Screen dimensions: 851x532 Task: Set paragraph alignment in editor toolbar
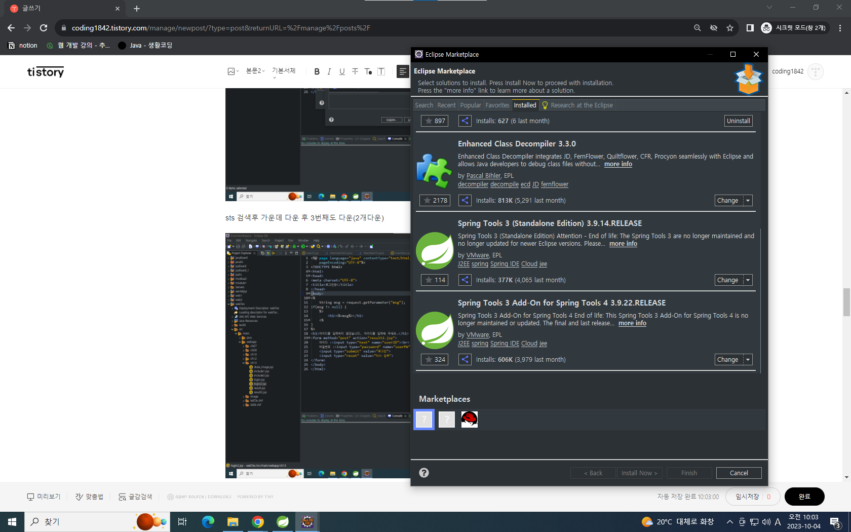[403, 71]
